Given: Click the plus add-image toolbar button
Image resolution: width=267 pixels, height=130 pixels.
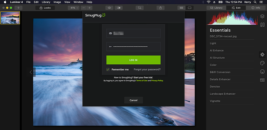Looking at the screenshot, I should 18,8.
